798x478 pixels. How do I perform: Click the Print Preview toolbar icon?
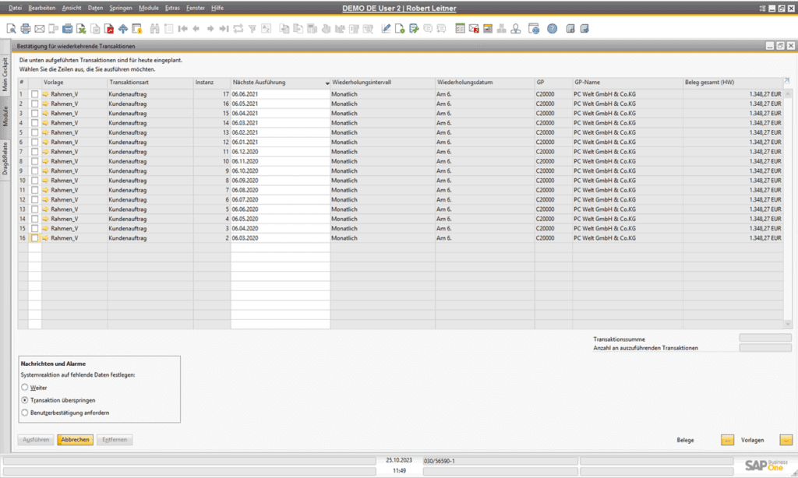[11, 29]
